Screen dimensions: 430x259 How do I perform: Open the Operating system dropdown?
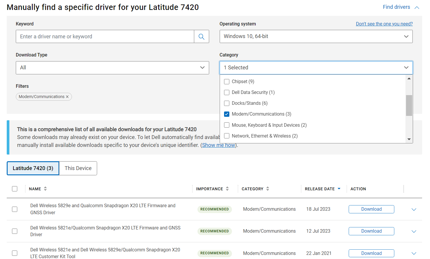[x=316, y=37]
